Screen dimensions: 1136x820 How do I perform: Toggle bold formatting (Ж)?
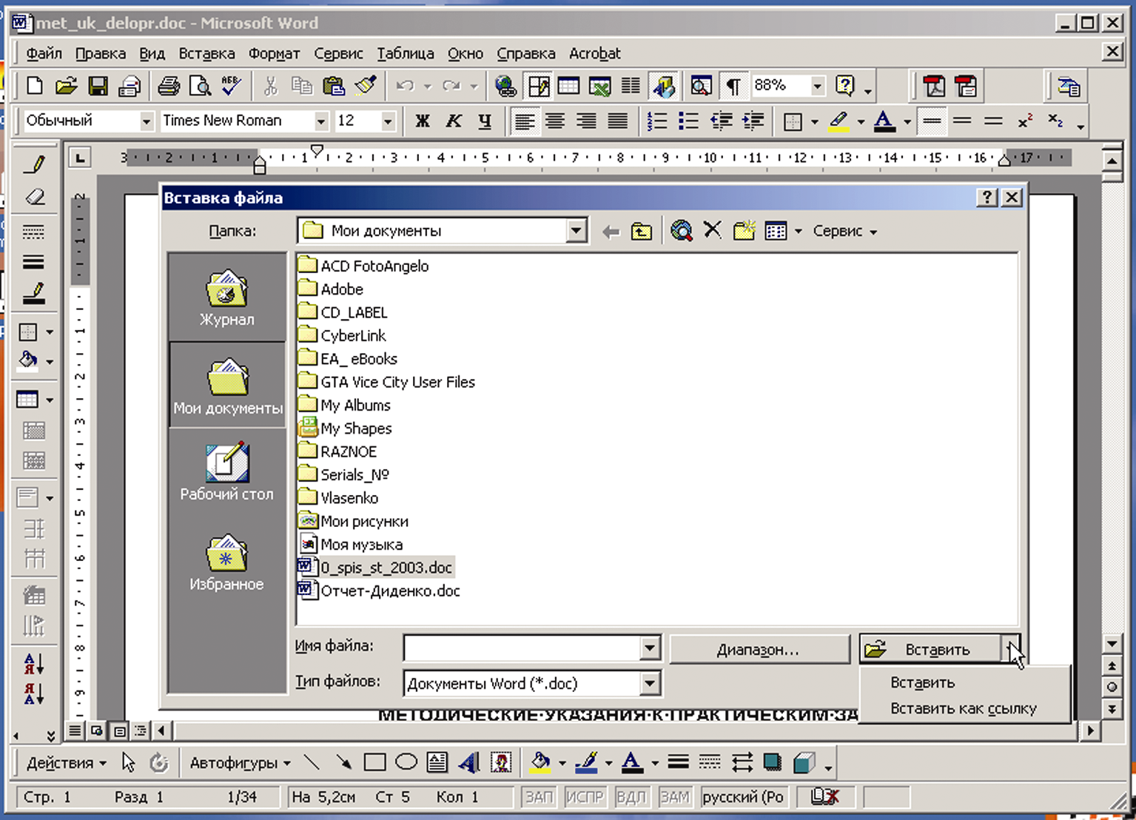[x=423, y=121]
